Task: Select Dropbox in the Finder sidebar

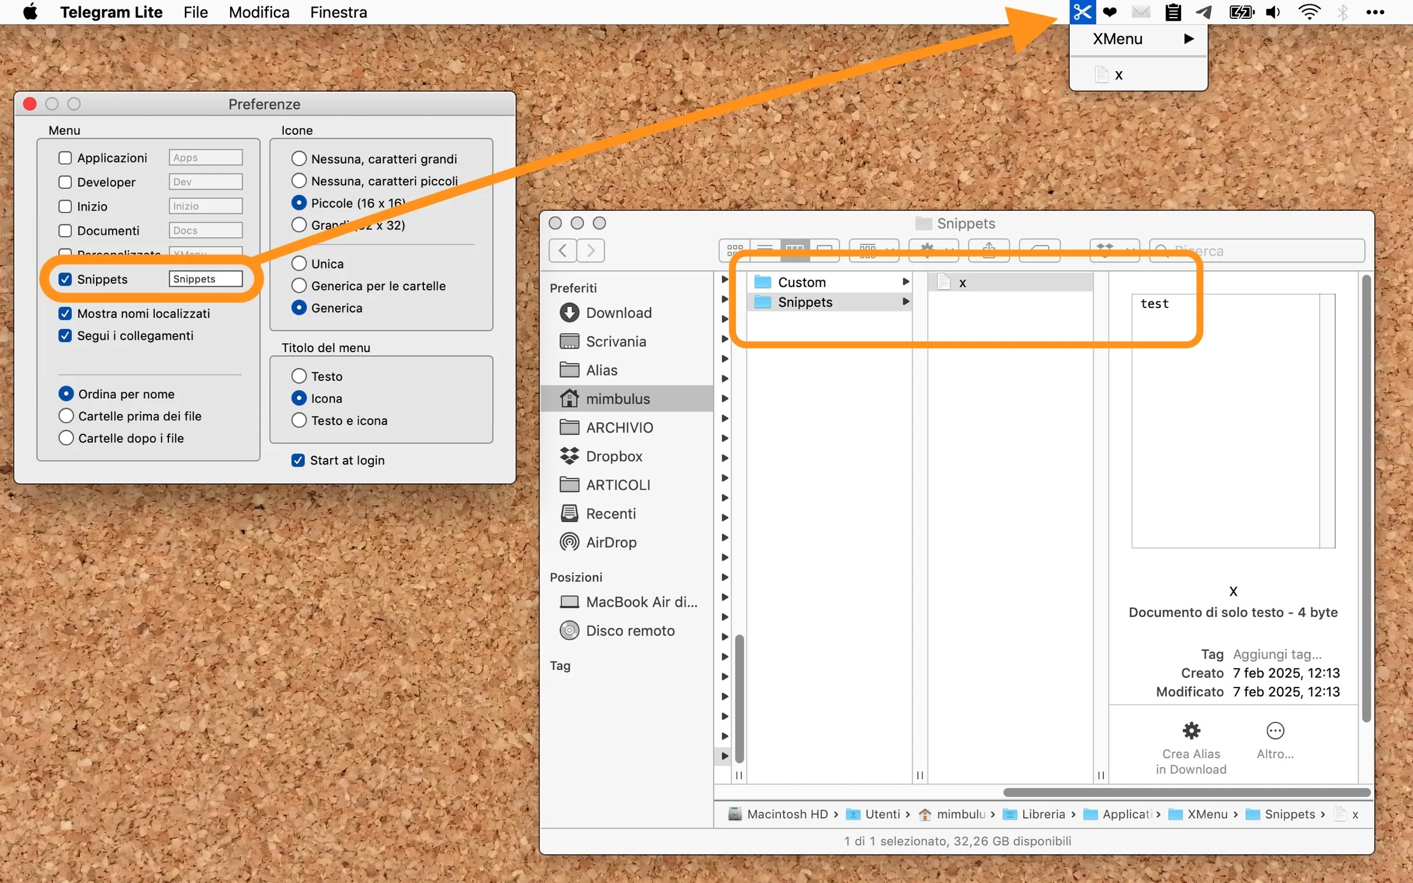Action: click(613, 456)
